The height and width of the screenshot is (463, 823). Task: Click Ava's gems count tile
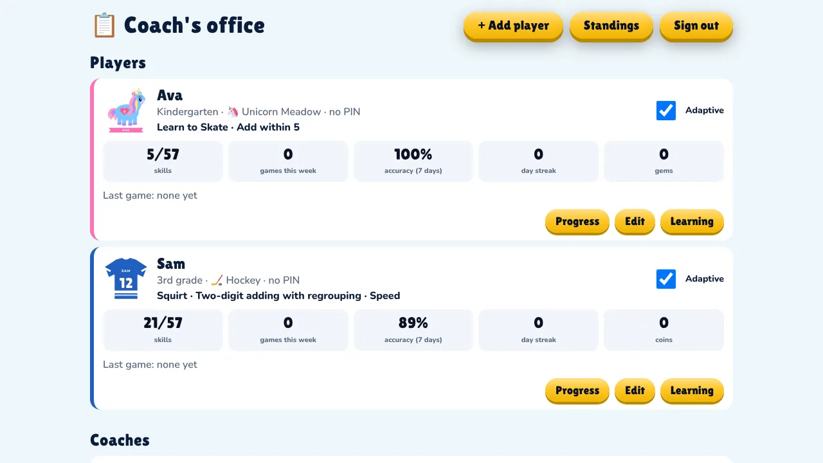(664, 161)
